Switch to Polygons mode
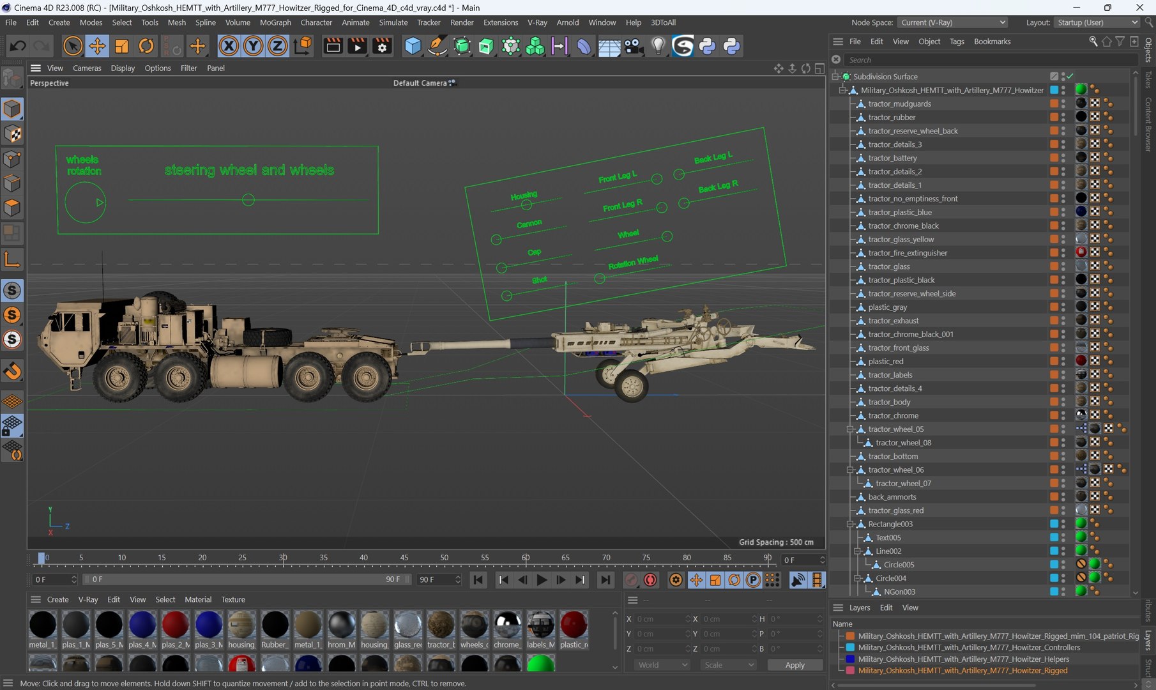The image size is (1156, 690). click(x=12, y=208)
